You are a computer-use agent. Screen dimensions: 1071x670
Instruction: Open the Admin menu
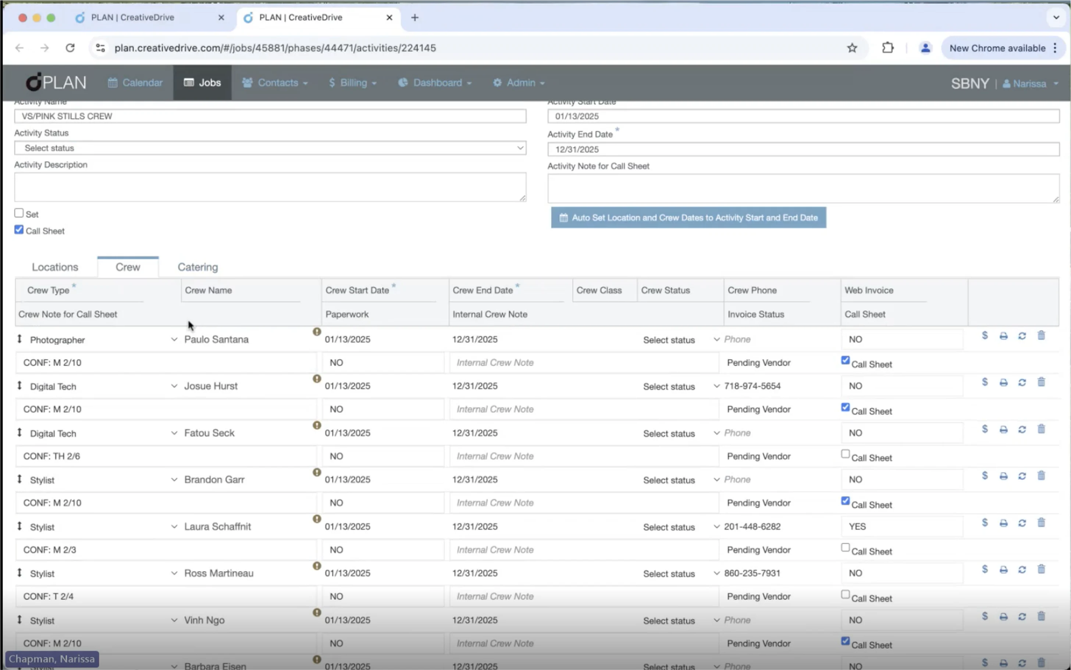tap(519, 83)
